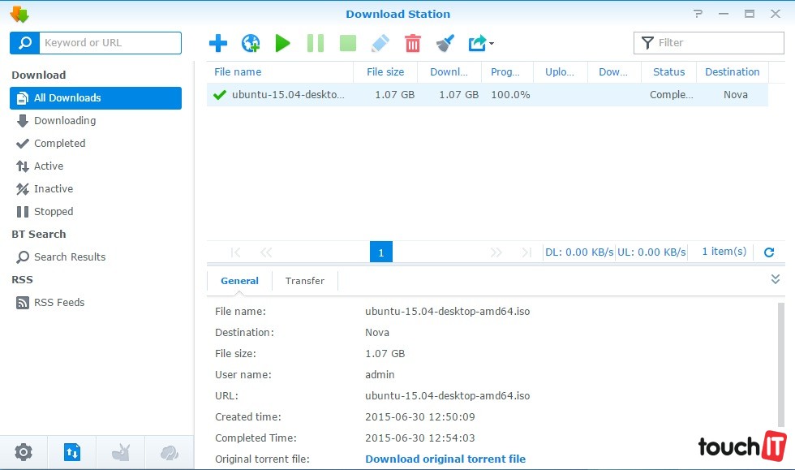Open the Filter field dropdown
This screenshot has width=795, height=470.
click(647, 43)
